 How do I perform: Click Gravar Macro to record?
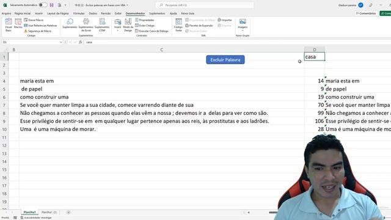tap(34, 20)
